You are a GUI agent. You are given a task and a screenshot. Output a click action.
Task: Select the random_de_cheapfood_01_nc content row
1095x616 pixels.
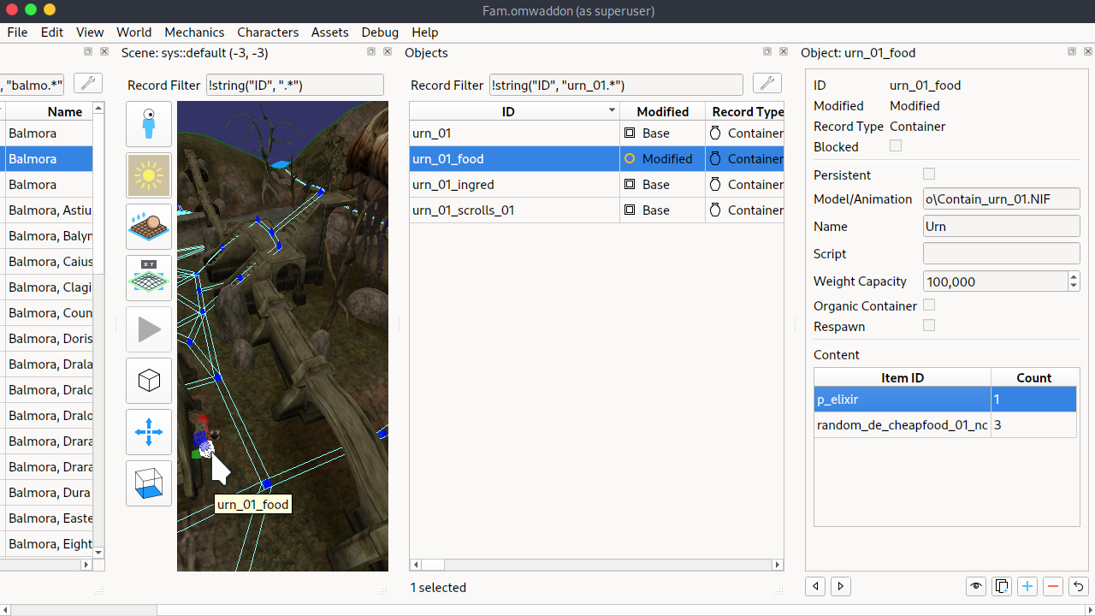click(945, 425)
